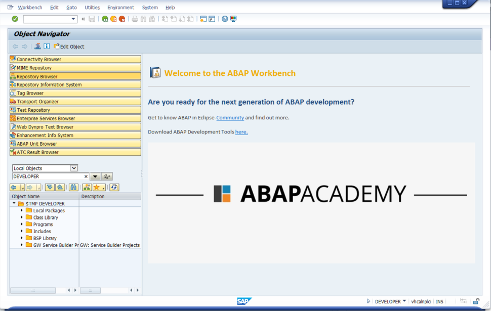Click the red Cancel icon

pos(122,19)
